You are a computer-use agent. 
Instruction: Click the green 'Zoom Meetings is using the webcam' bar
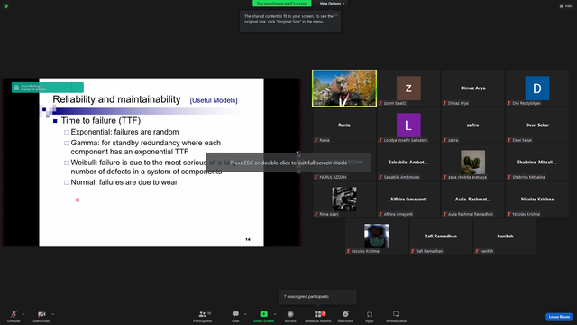(48, 88)
